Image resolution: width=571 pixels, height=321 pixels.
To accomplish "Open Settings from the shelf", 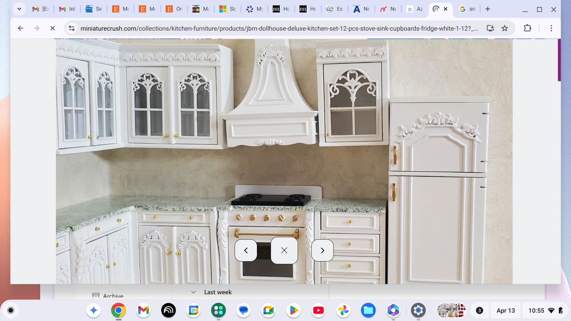I will tap(418, 310).
